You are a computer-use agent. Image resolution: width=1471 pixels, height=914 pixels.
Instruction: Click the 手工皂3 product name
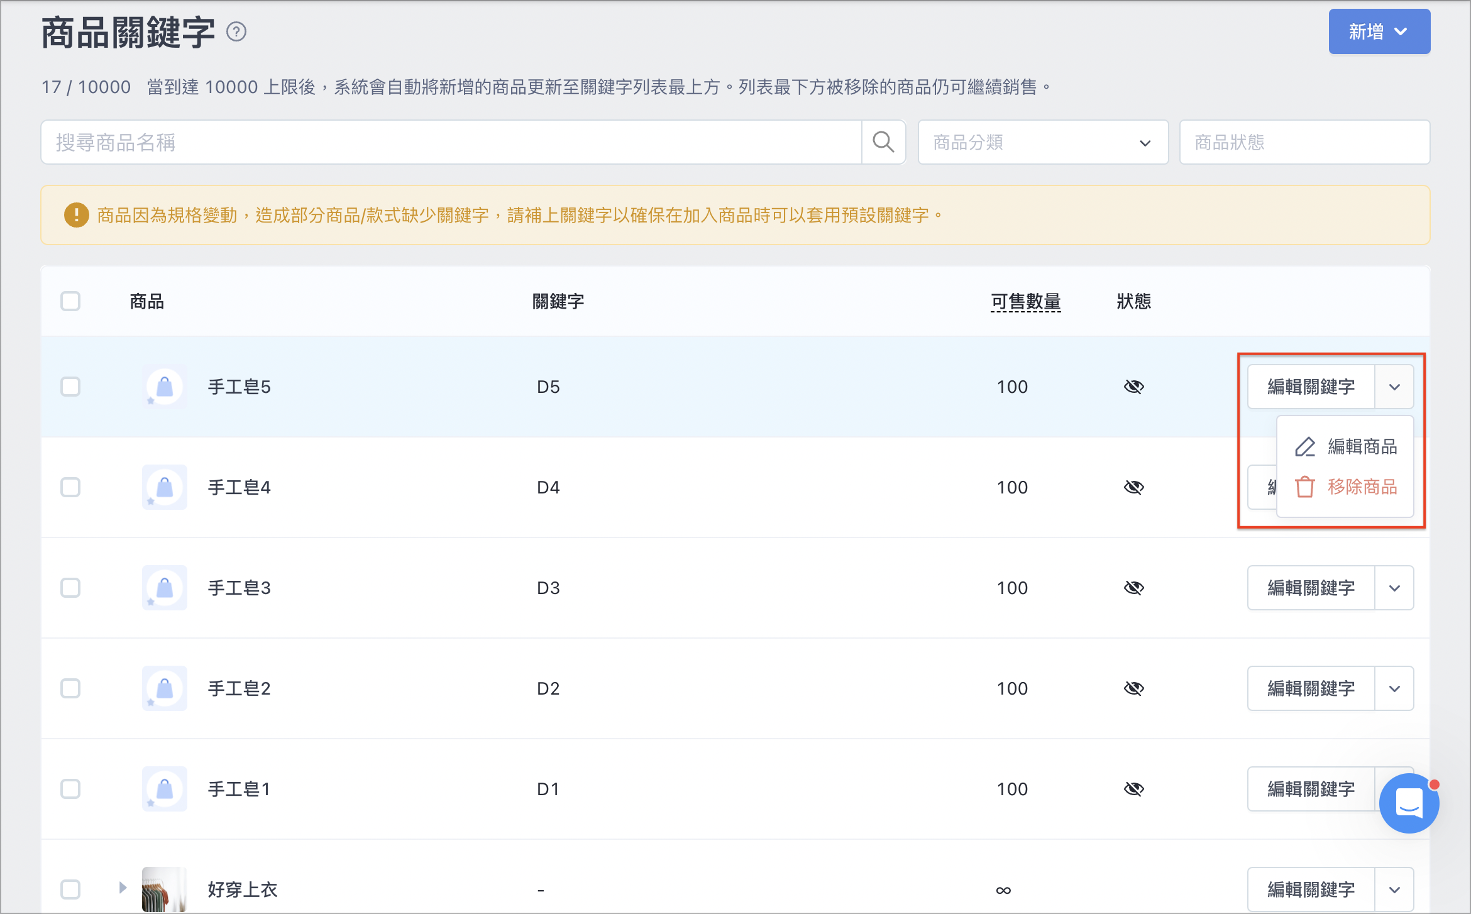point(240,588)
